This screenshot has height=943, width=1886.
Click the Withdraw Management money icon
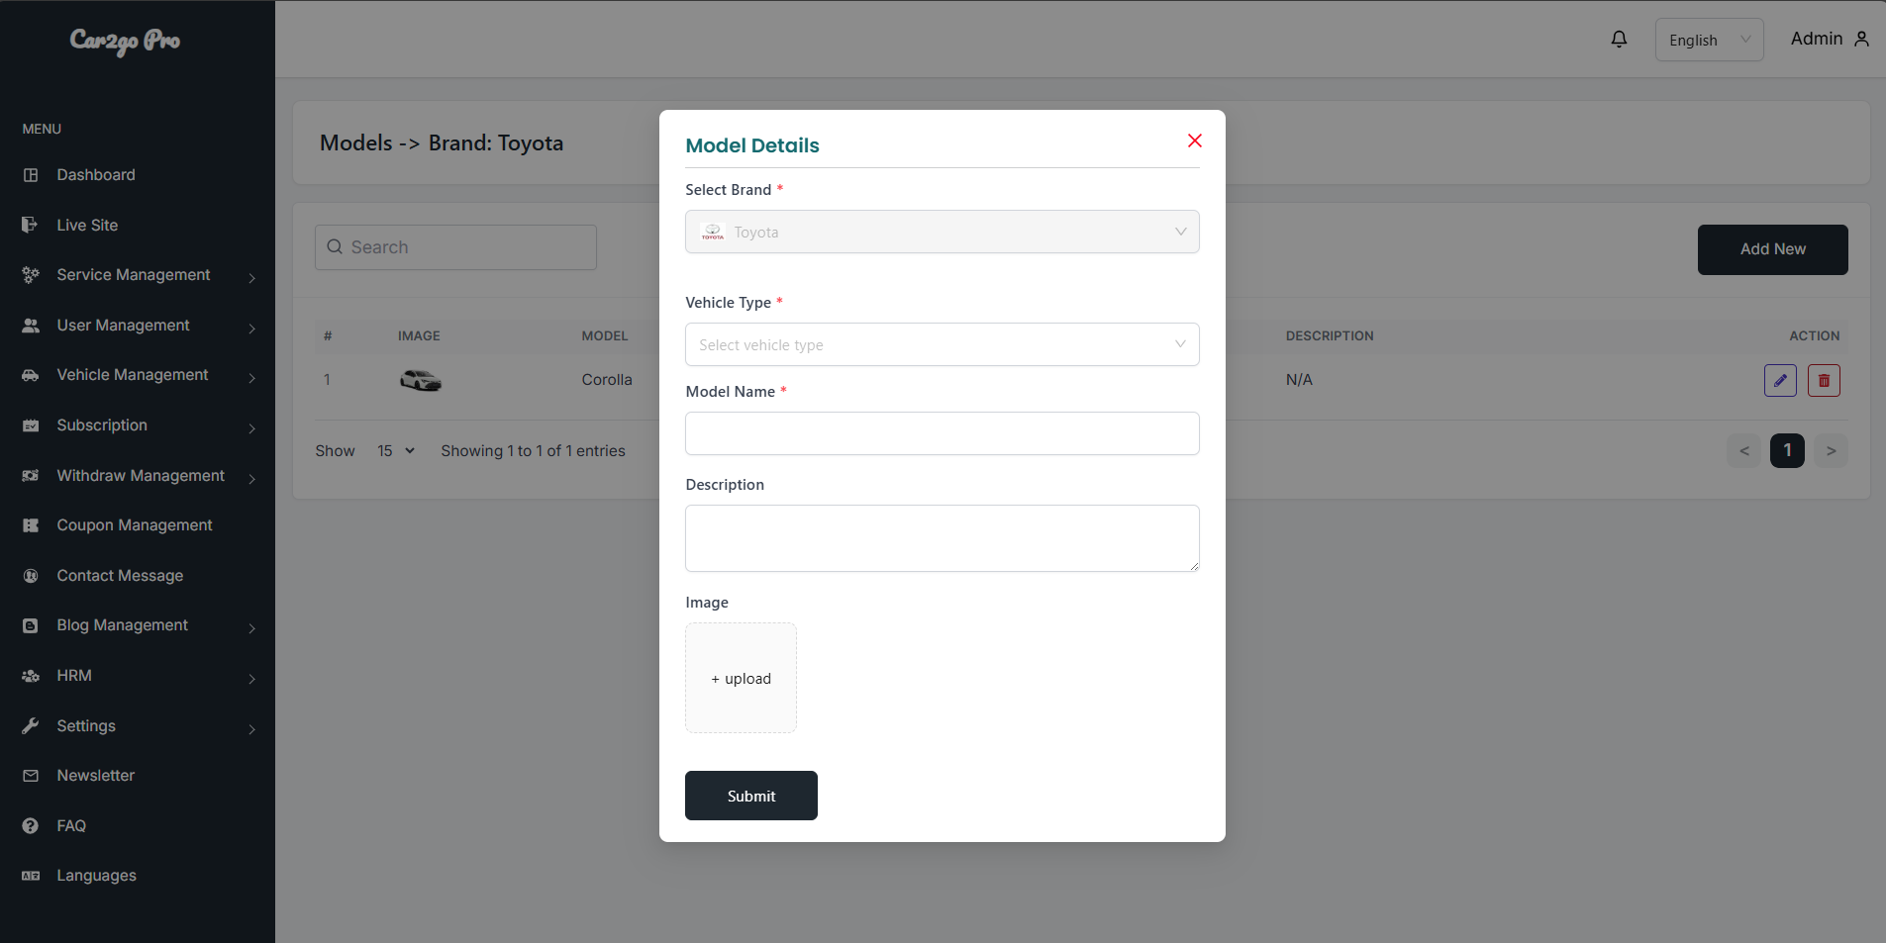tap(31, 476)
